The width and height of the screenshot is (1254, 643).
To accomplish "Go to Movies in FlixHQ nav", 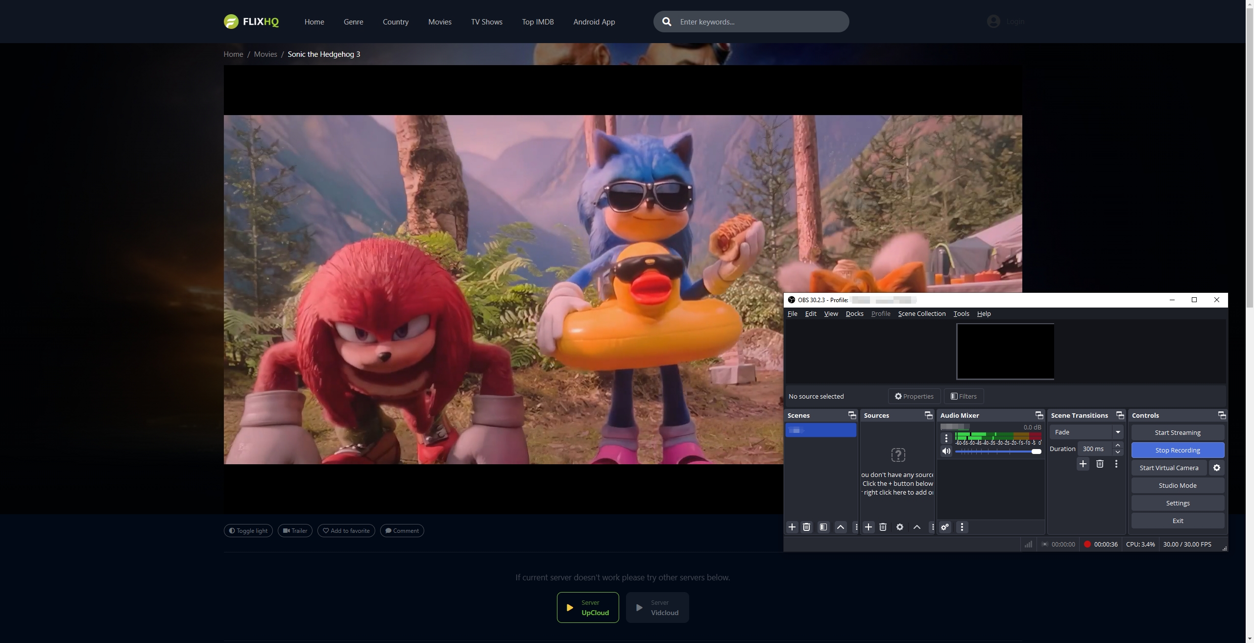I will click(439, 22).
